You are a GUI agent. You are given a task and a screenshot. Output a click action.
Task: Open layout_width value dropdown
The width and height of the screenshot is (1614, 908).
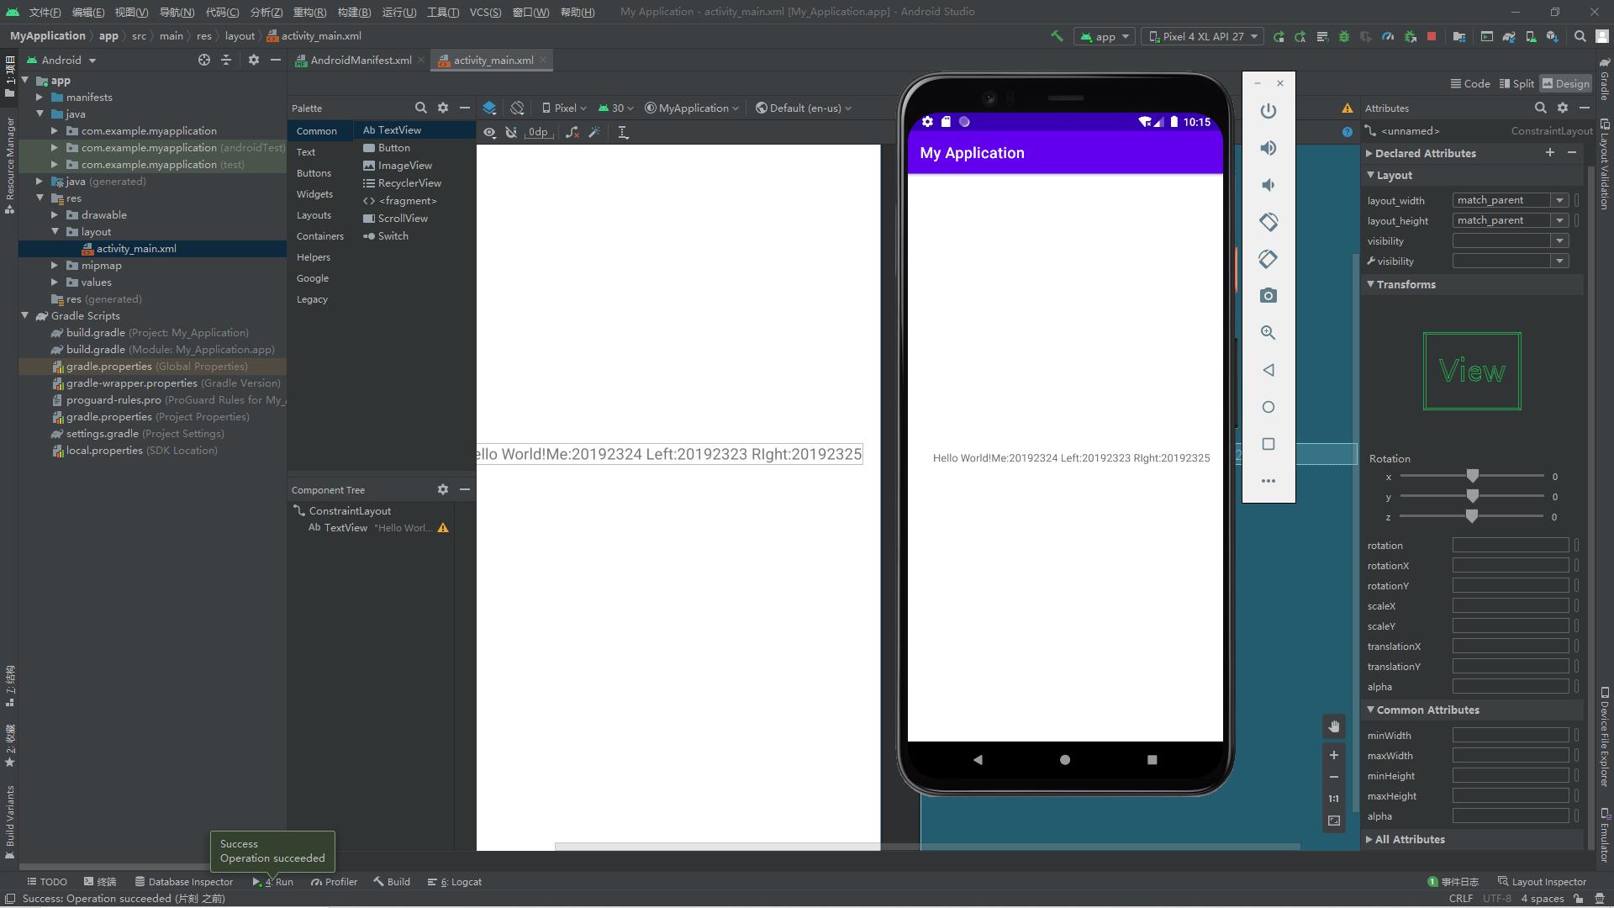pyautogui.click(x=1559, y=200)
